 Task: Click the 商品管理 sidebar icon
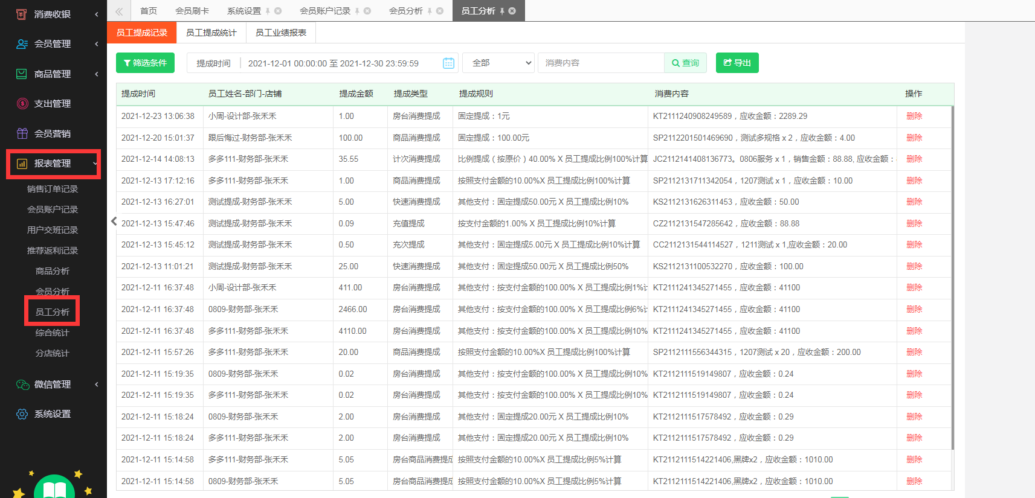tap(22, 74)
